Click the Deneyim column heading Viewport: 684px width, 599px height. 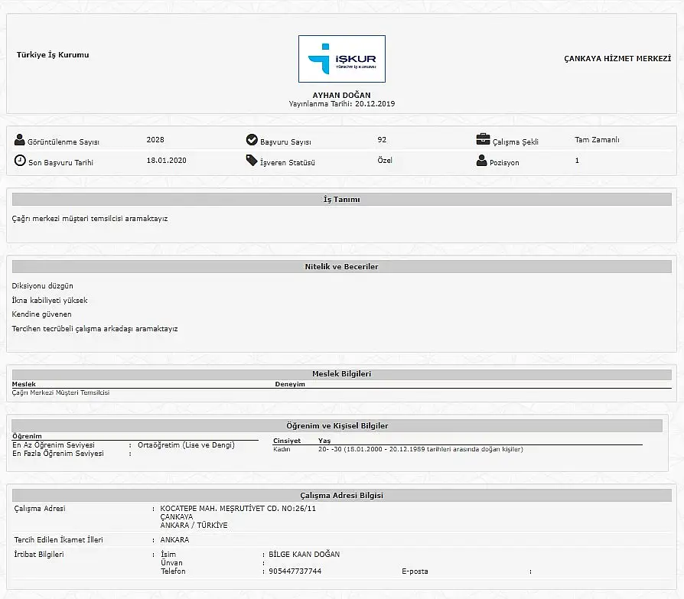[290, 384]
